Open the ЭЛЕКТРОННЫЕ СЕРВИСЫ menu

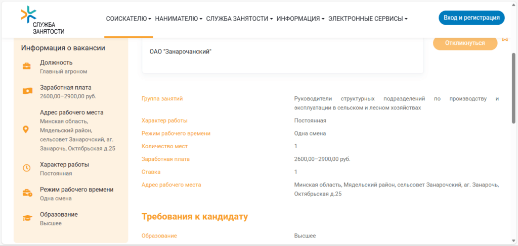point(368,19)
